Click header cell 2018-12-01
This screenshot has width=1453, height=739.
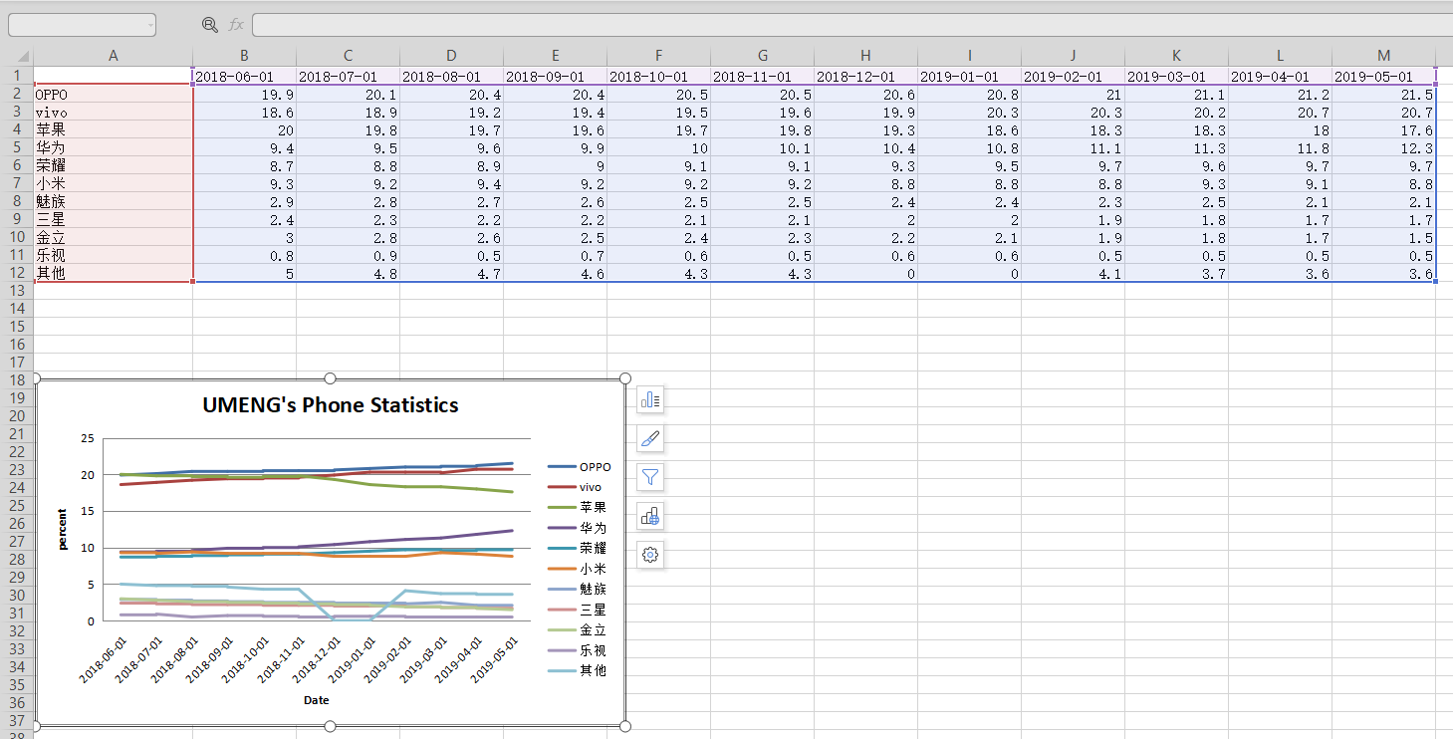point(865,76)
